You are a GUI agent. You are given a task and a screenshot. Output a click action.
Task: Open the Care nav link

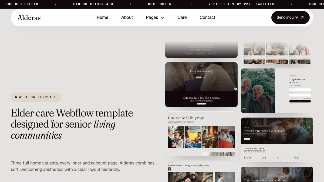pos(182,17)
